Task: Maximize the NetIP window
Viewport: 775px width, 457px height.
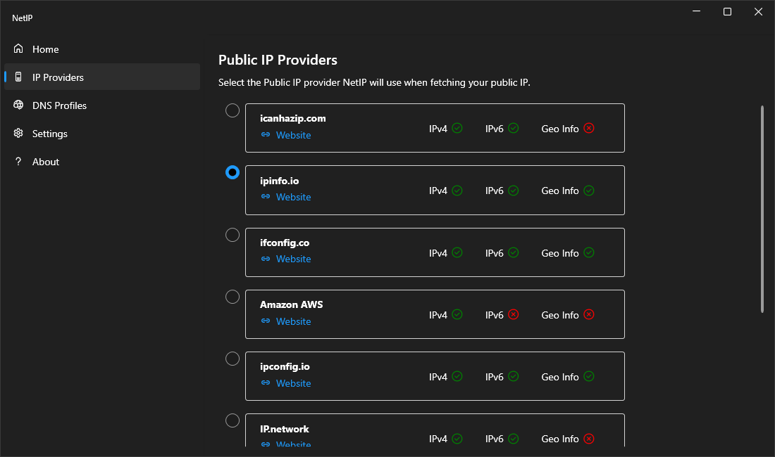Action: (727, 11)
